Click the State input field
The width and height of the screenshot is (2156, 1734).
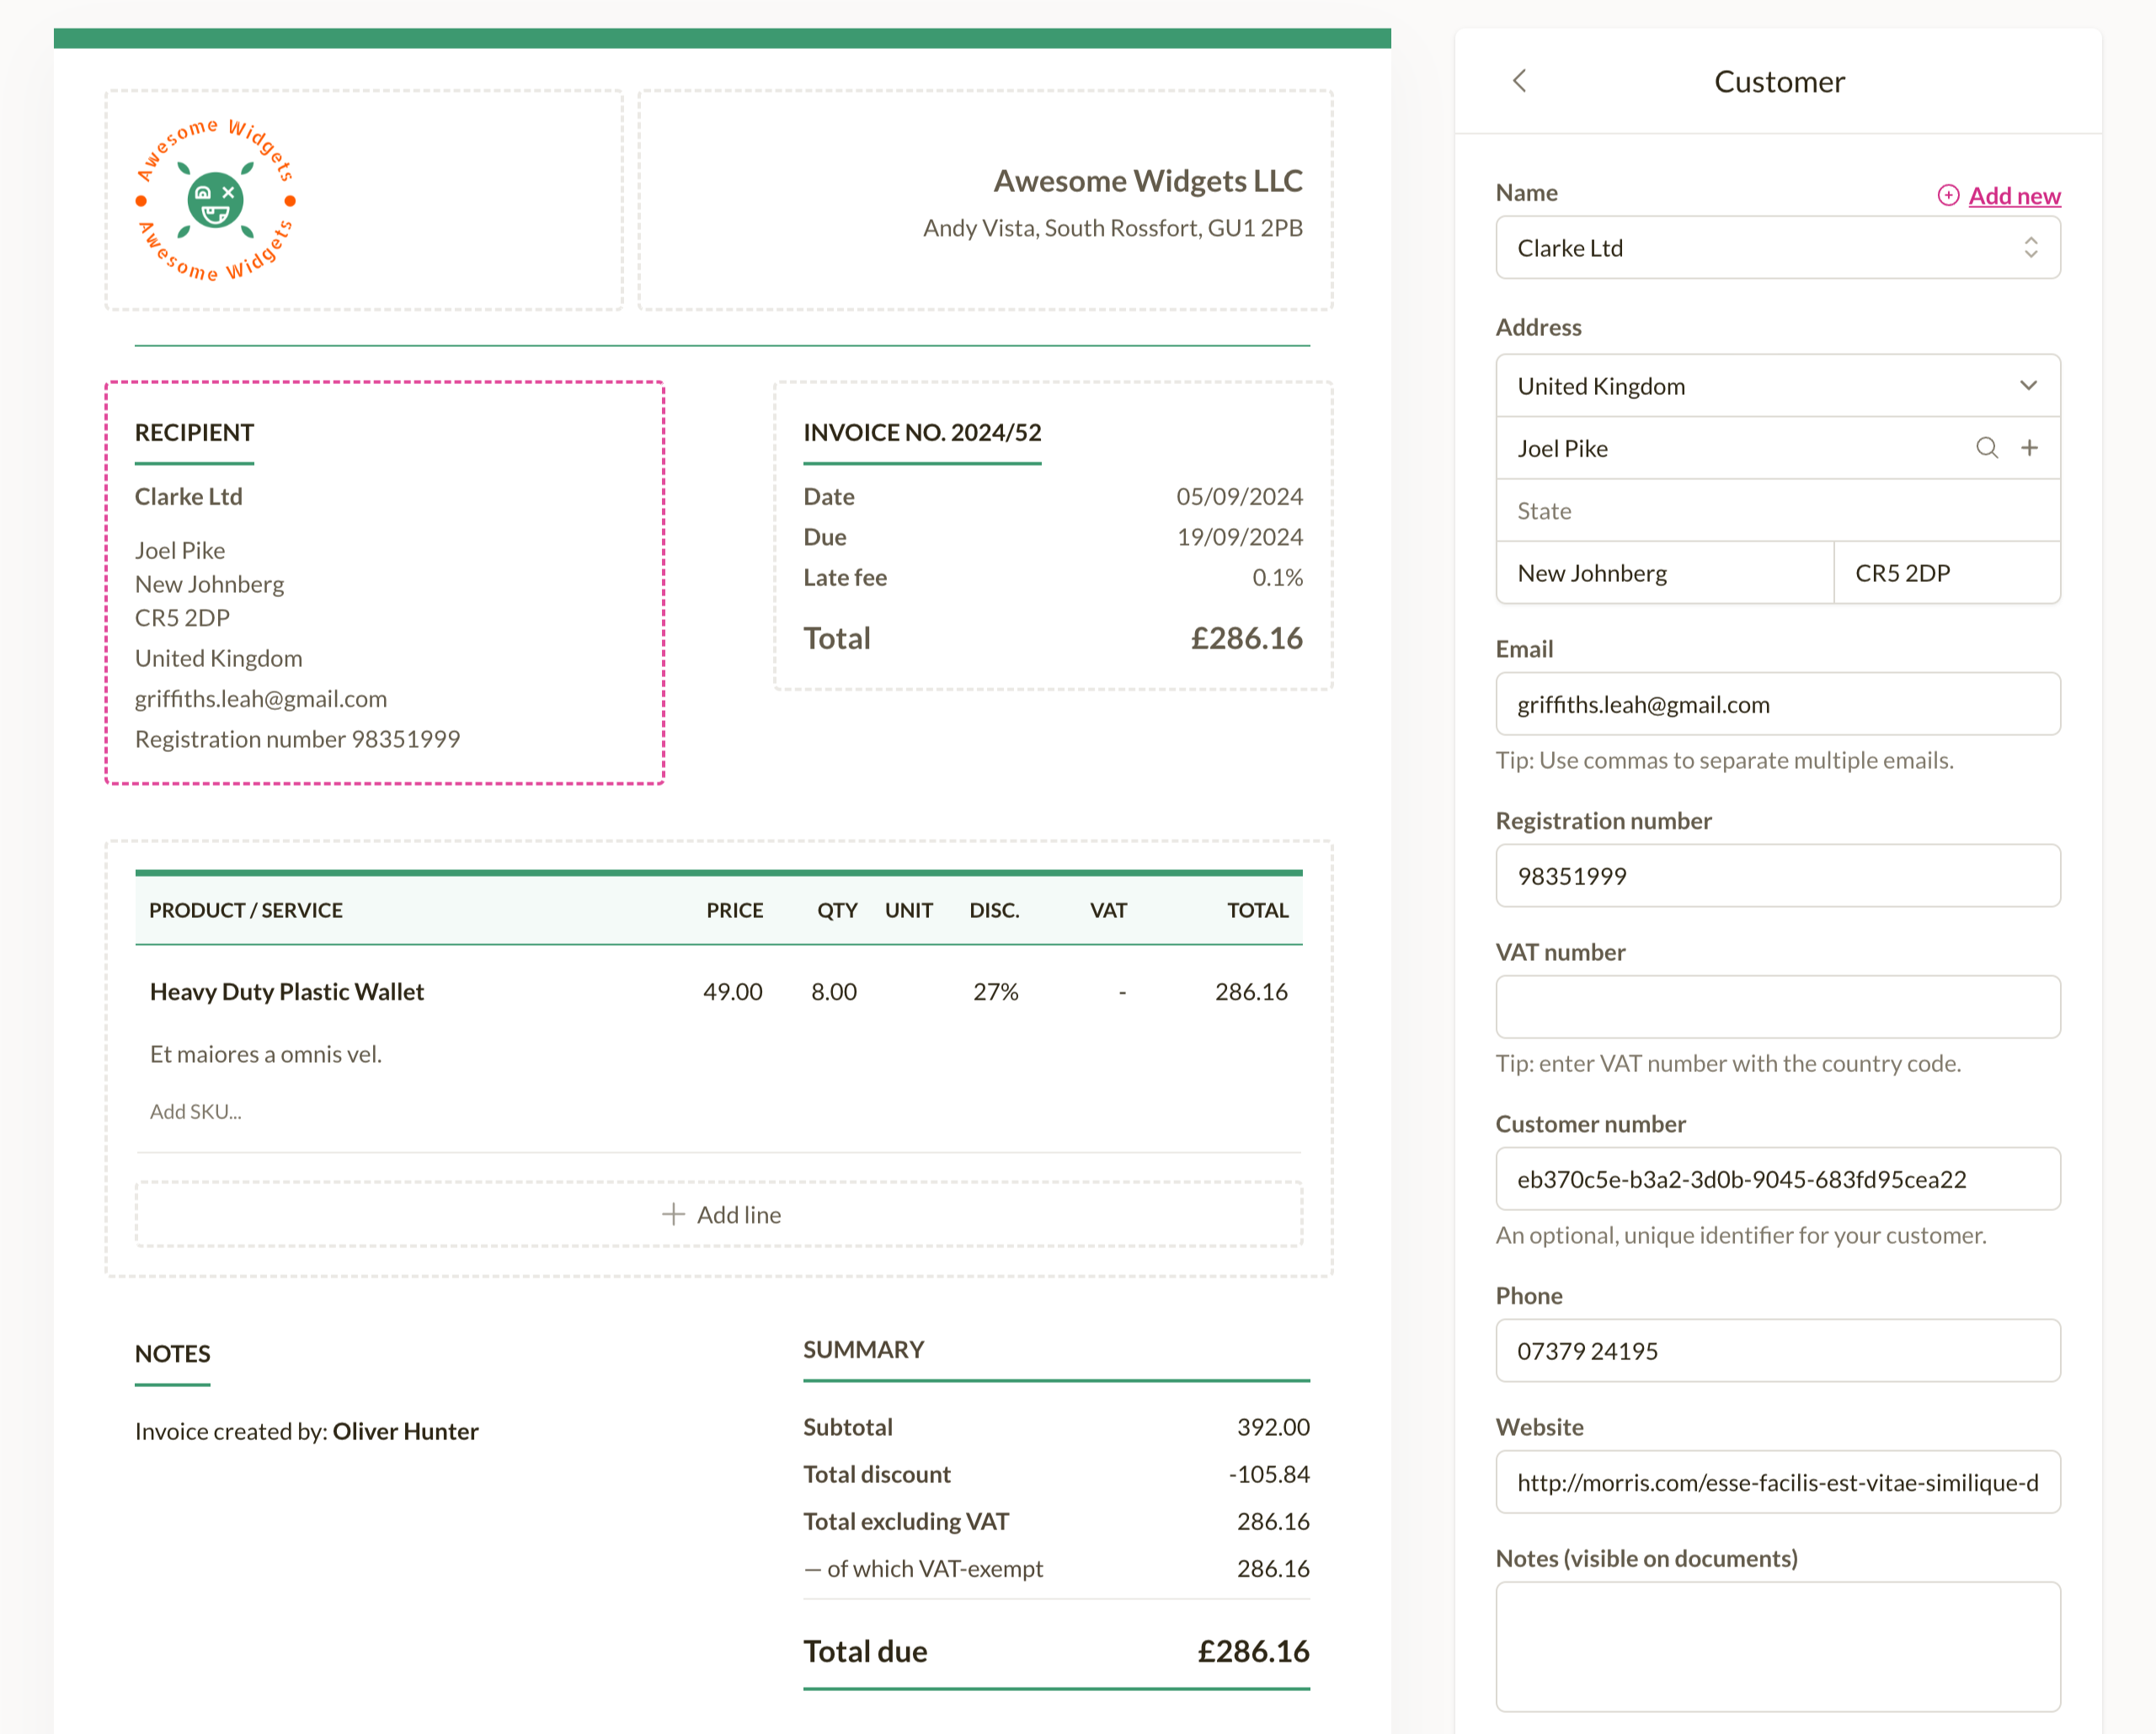tap(1777, 511)
